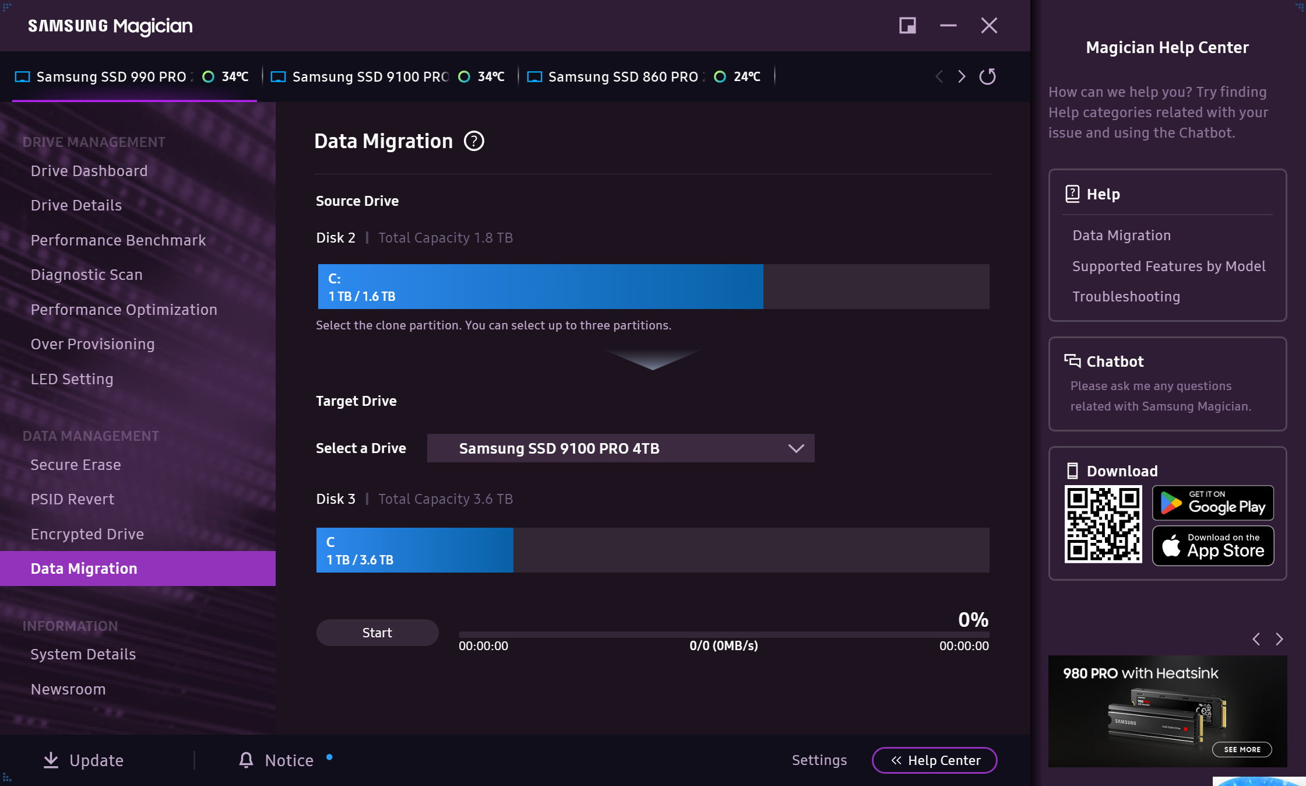1306x786 pixels.
Task: Show previous promotional banner arrow
Action: click(1256, 639)
